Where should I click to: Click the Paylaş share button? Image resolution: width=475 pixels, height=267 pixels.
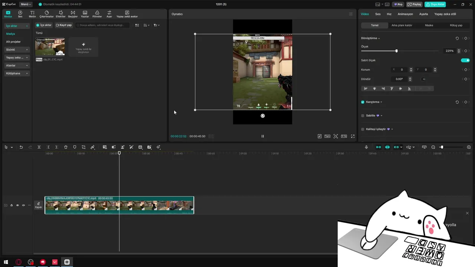point(415,4)
